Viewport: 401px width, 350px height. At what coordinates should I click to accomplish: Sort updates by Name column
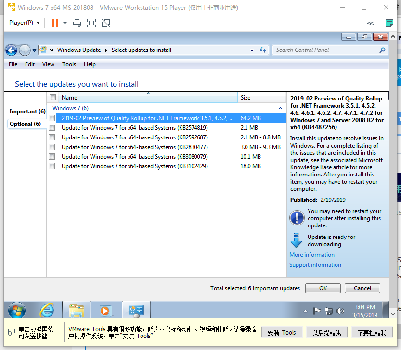tap(148, 97)
